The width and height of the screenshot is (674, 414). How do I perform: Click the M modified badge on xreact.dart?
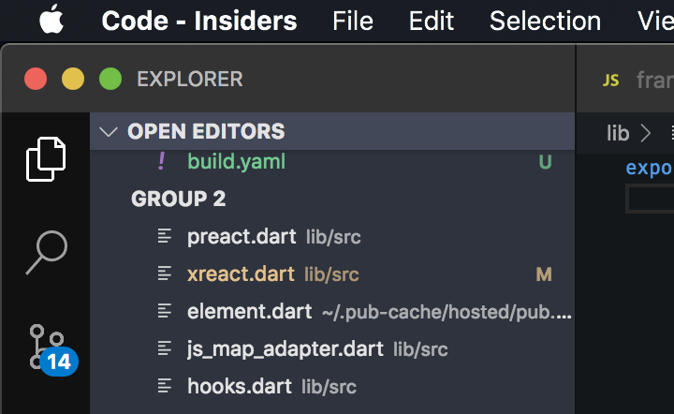pyautogui.click(x=544, y=274)
